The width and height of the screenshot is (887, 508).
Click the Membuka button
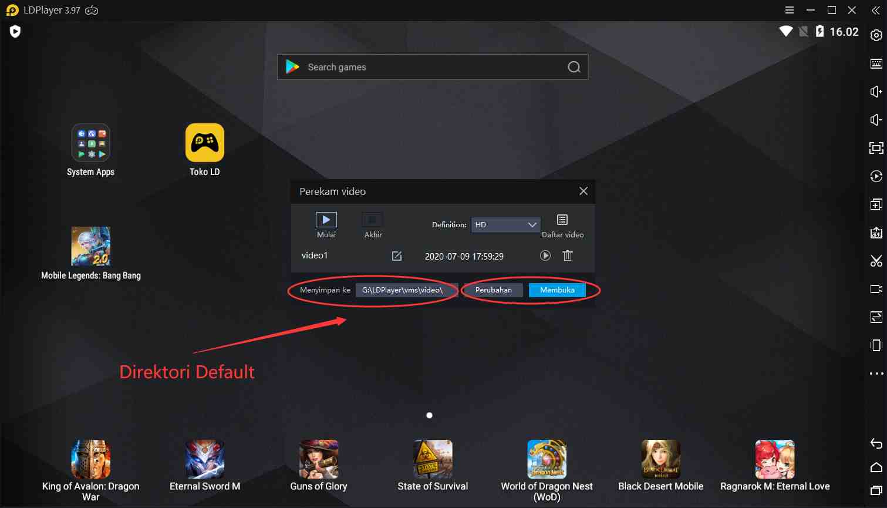(557, 290)
